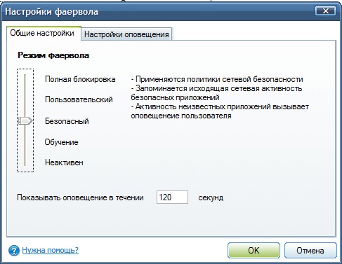
Task: Confirm settings with the OK button
Action: click(254, 251)
